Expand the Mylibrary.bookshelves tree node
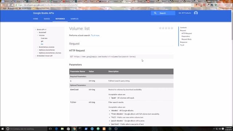Image resolution: width=233 pixels, height=131 pixels. click(x=37, y=50)
